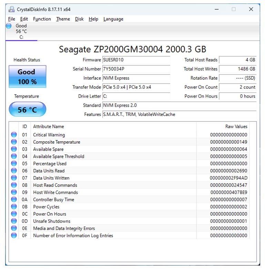Image resolution: width=265 pixels, height=269 pixels.
Task: Open the Theme menu
Action: (63, 19)
